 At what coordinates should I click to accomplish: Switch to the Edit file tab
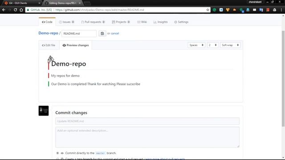click(49, 45)
